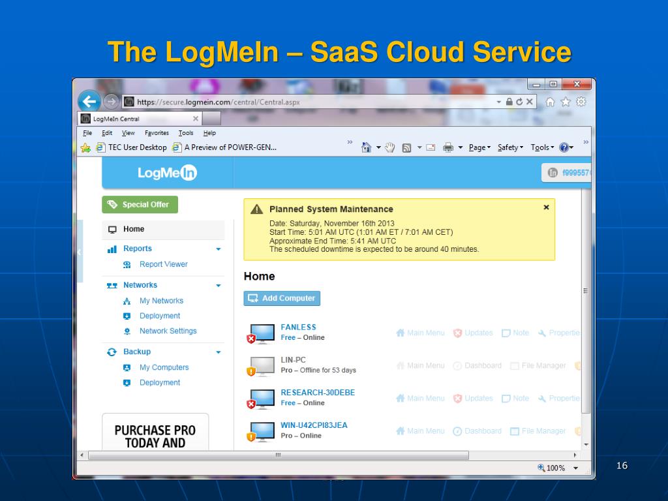Open the browser Home icon at top right
The height and width of the screenshot is (501, 668).
tap(550, 102)
